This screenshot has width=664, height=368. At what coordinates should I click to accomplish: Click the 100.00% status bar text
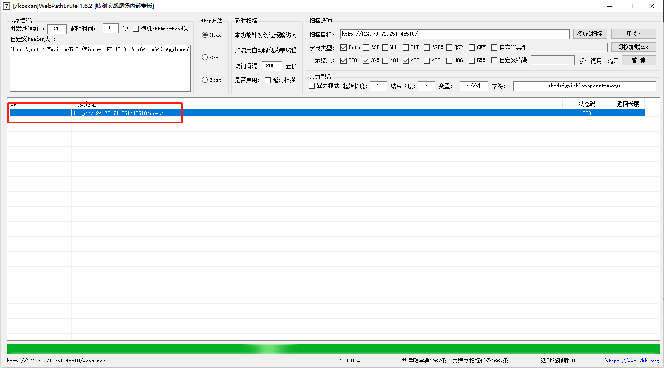click(x=350, y=361)
